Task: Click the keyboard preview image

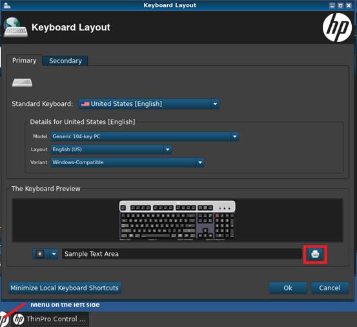Action: tap(178, 220)
